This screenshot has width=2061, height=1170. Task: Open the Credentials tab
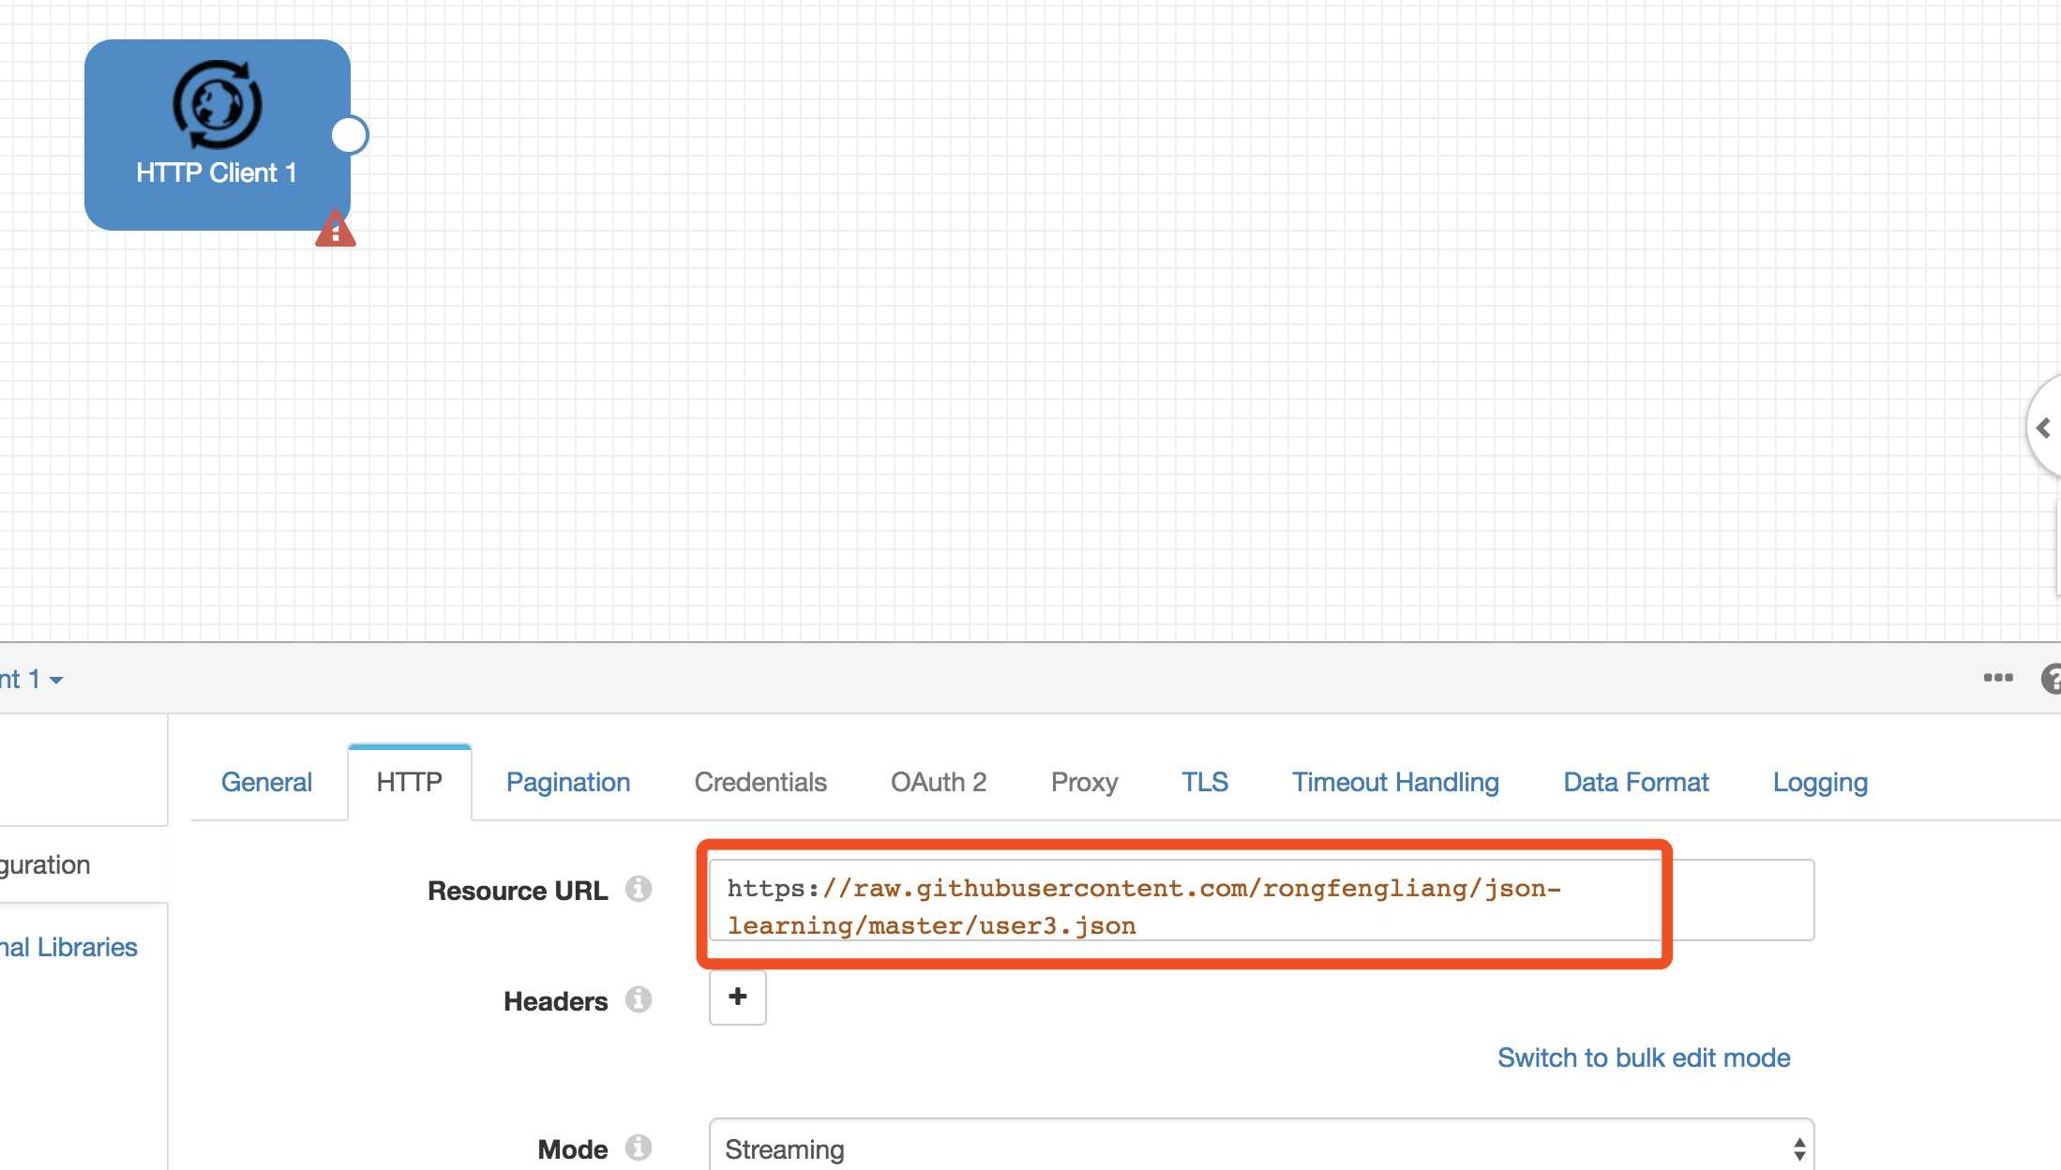[760, 782]
